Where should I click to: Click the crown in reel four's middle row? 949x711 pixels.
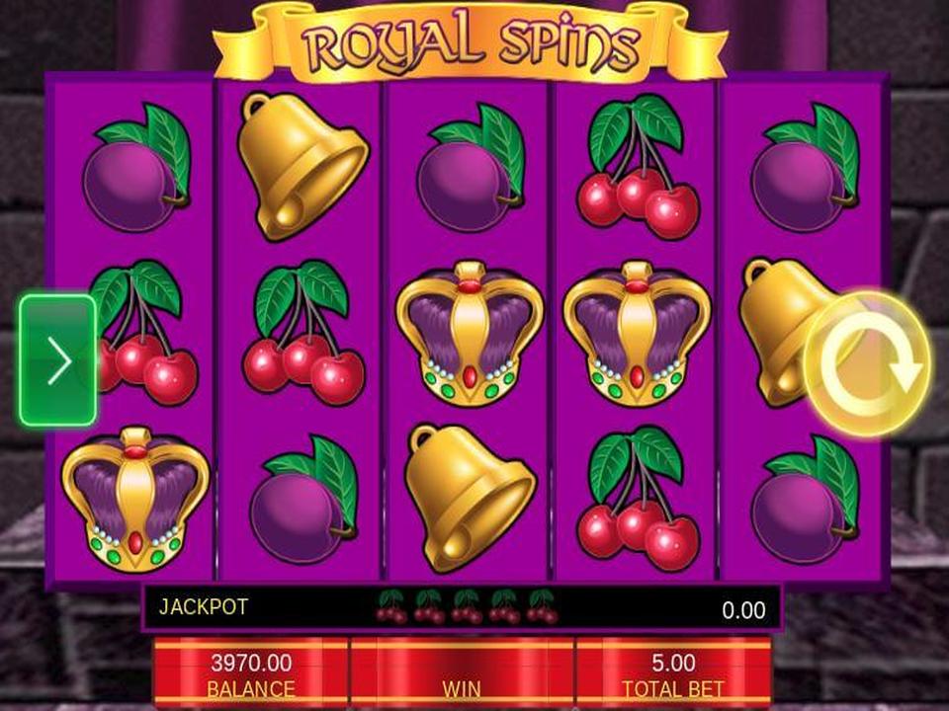637,334
